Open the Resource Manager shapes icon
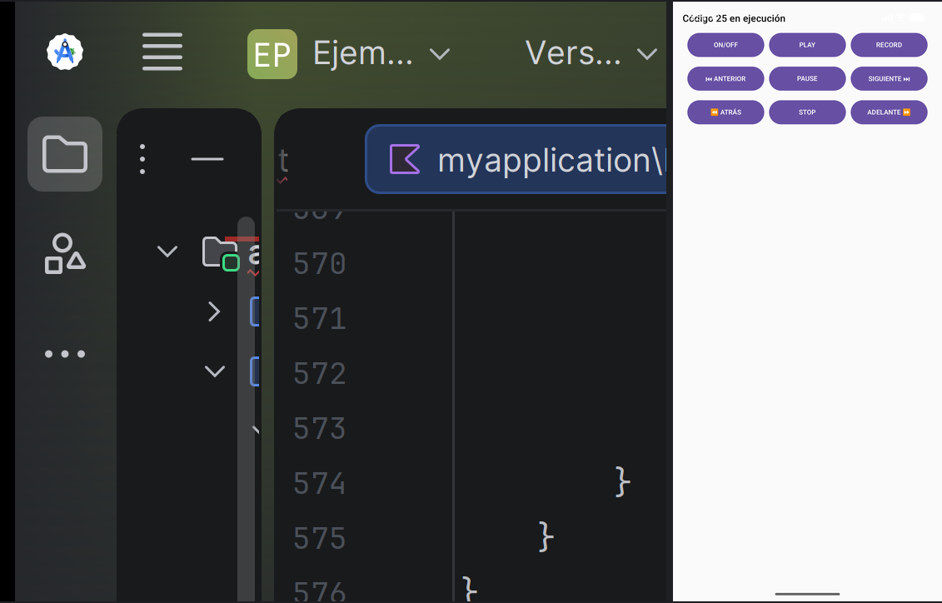 [65, 253]
